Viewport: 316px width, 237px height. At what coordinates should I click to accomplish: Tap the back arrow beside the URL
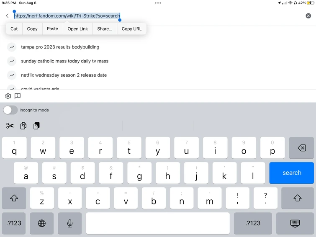[7, 16]
